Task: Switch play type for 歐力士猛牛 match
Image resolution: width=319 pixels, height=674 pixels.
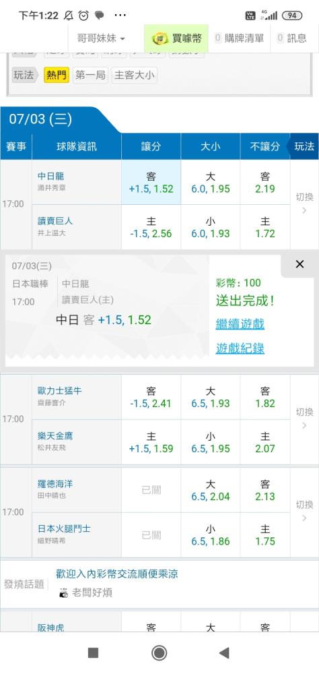Action: click(304, 419)
